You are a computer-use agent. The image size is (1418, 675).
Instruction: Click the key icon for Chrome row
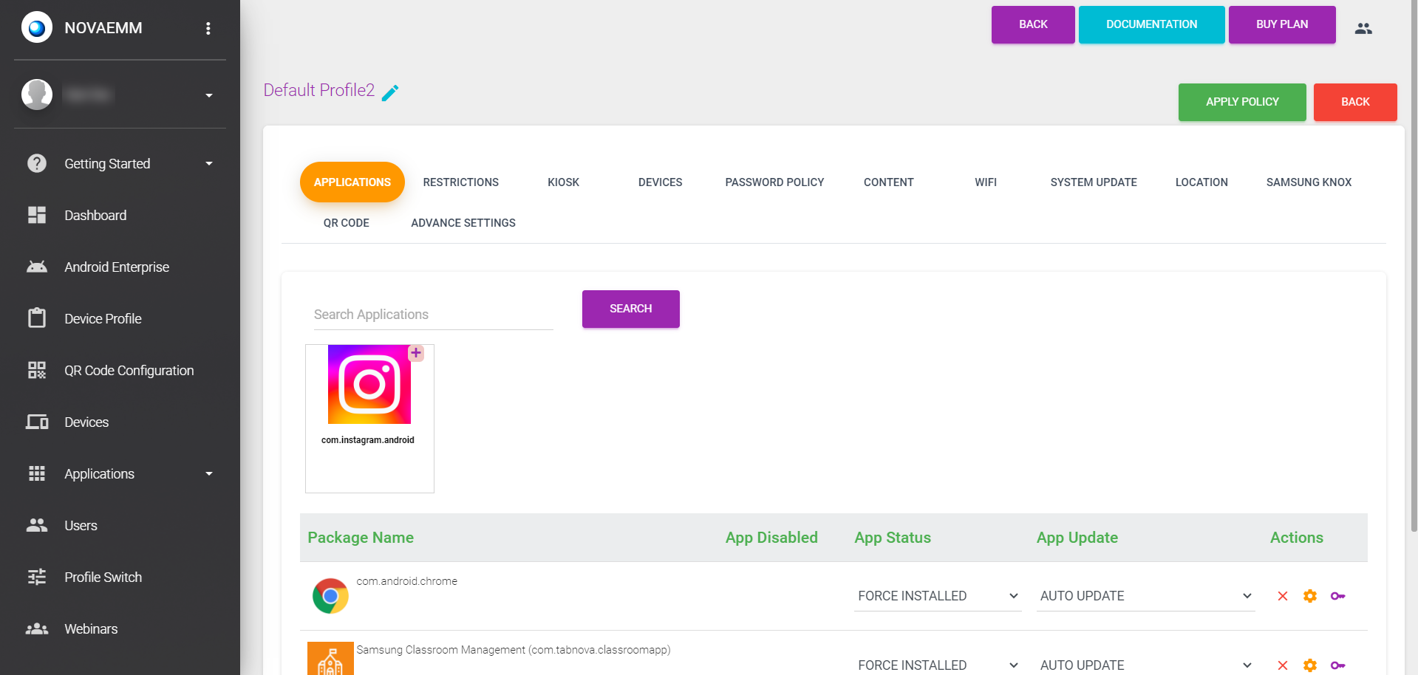tap(1337, 596)
